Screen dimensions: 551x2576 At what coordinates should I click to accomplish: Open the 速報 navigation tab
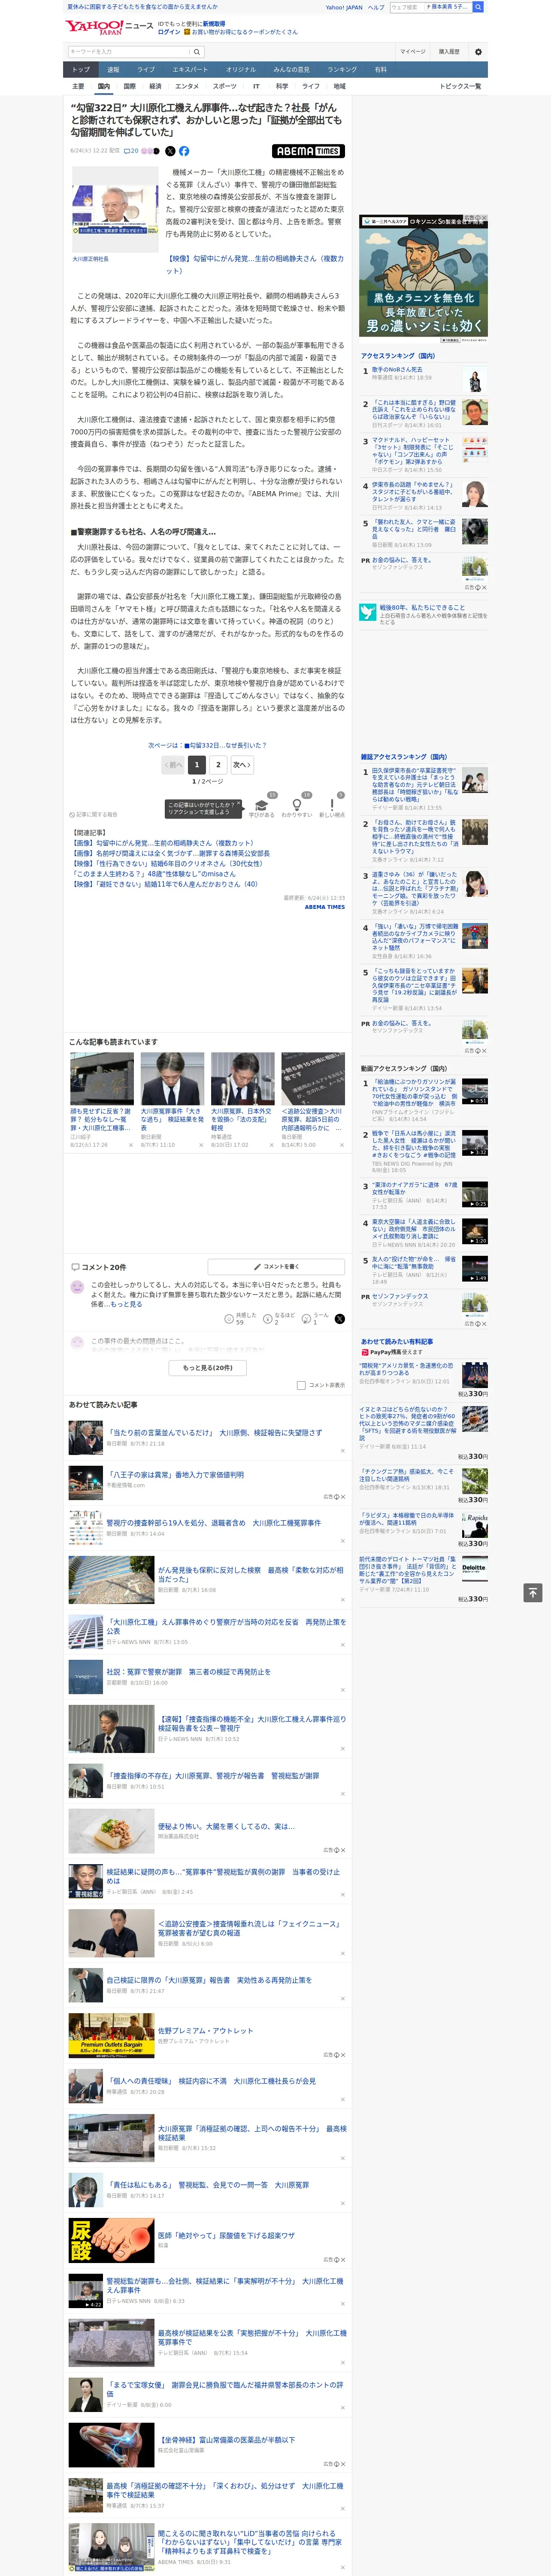click(x=113, y=70)
